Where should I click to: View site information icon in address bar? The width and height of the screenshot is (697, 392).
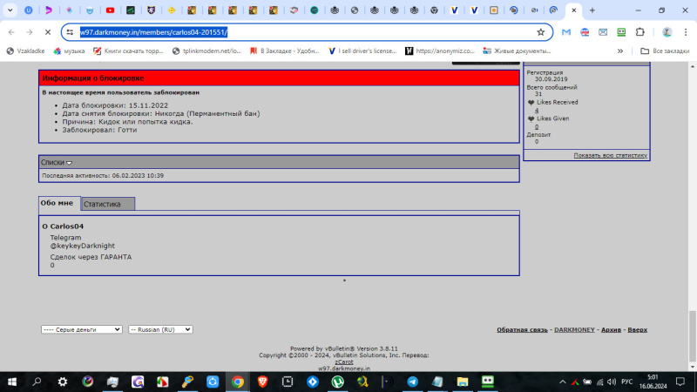tap(70, 32)
